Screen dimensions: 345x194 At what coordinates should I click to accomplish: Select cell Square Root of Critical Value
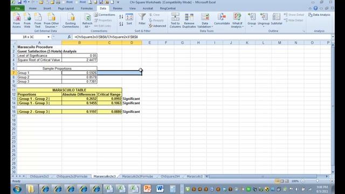(x=39, y=60)
